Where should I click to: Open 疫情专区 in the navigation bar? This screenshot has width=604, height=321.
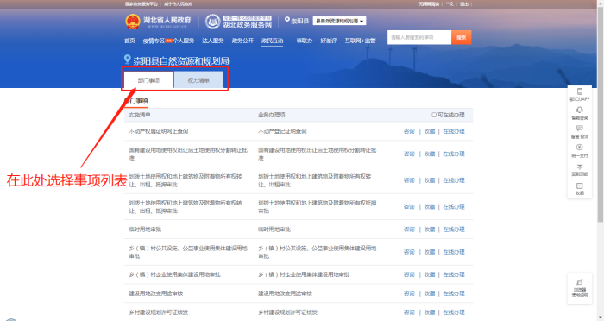(x=154, y=41)
